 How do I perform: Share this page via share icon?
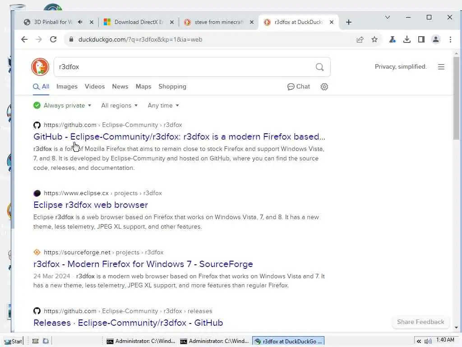pyautogui.click(x=360, y=40)
